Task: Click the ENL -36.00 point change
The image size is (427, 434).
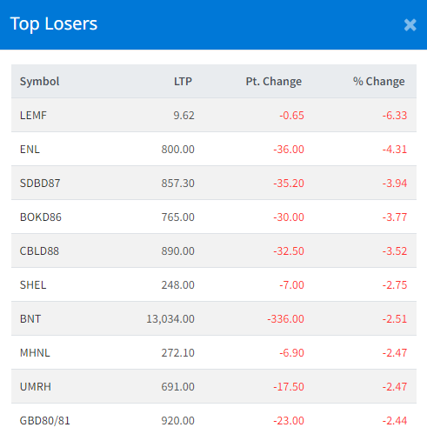Action: [289, 150]
